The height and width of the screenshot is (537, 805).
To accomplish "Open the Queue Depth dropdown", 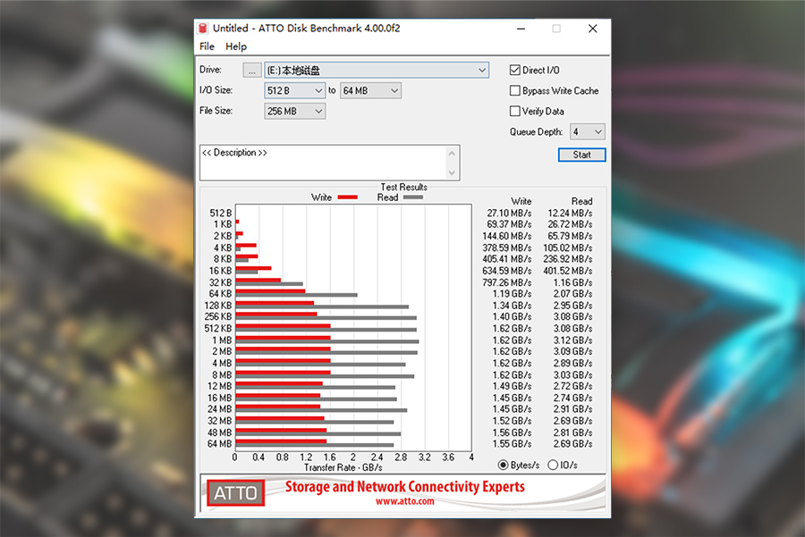I will tap(588, 132).
